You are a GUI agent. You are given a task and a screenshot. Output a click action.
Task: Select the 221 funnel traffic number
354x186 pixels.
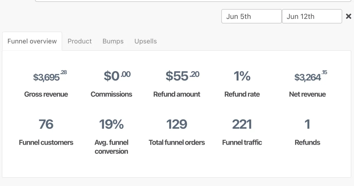coord(242,124)
